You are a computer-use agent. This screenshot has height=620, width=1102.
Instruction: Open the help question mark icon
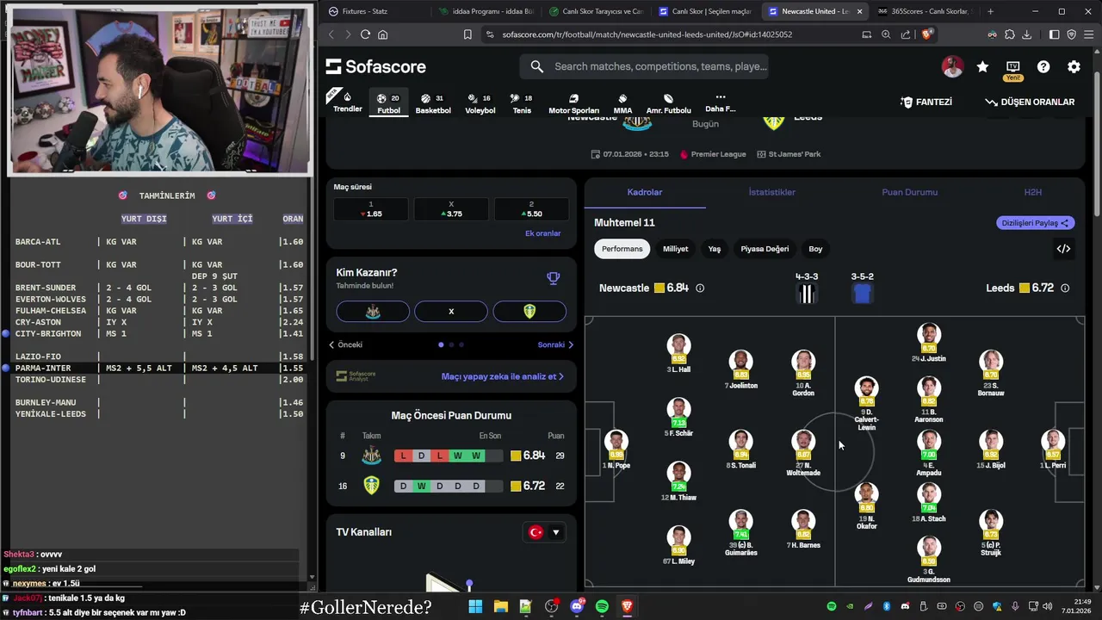(x=1043, y=66)
